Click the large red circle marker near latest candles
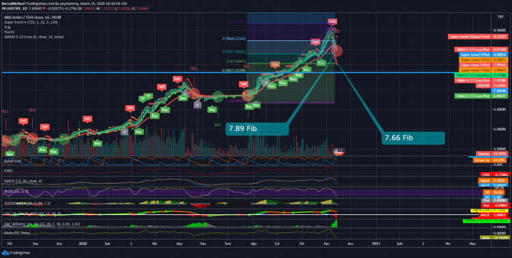Screen dimensions: 512x258 click(x=337, y=51)
